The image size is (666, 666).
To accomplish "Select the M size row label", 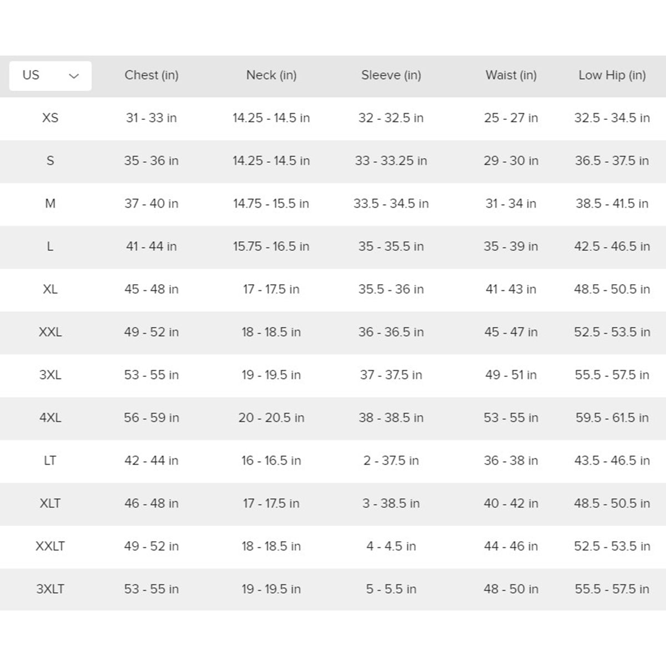I will click(x=50, y=204).
